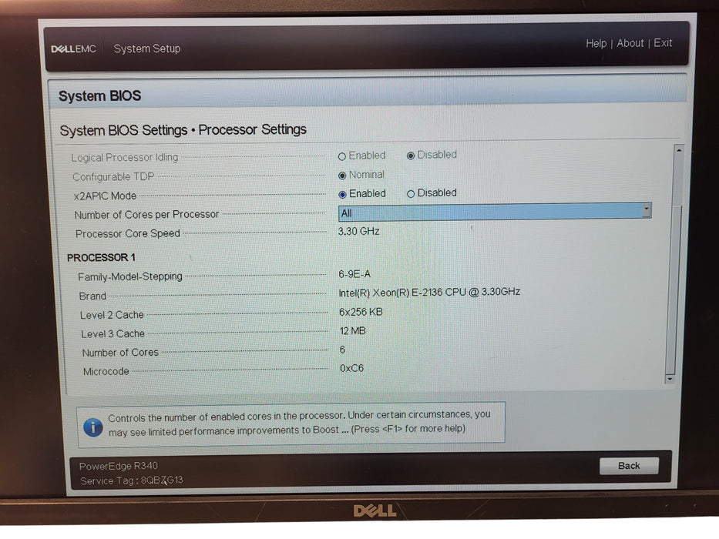The width and height of the screenshot is (719, 539).
Task: Open Number of Cores per Processor dropdown
Action: click(x=495, y=212)
